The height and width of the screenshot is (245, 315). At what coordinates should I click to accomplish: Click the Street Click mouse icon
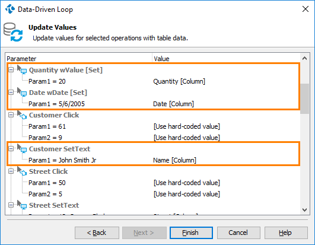(22, 171)
